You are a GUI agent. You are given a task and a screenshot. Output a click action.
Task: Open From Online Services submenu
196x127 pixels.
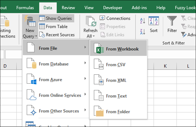(x=56, y=95)
